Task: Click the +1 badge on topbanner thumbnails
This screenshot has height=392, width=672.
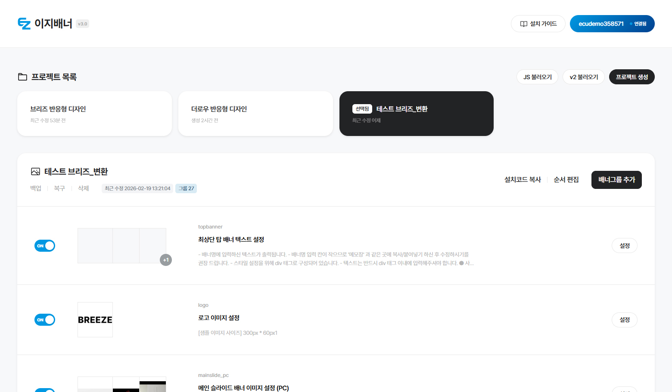Action: [166, 260]
